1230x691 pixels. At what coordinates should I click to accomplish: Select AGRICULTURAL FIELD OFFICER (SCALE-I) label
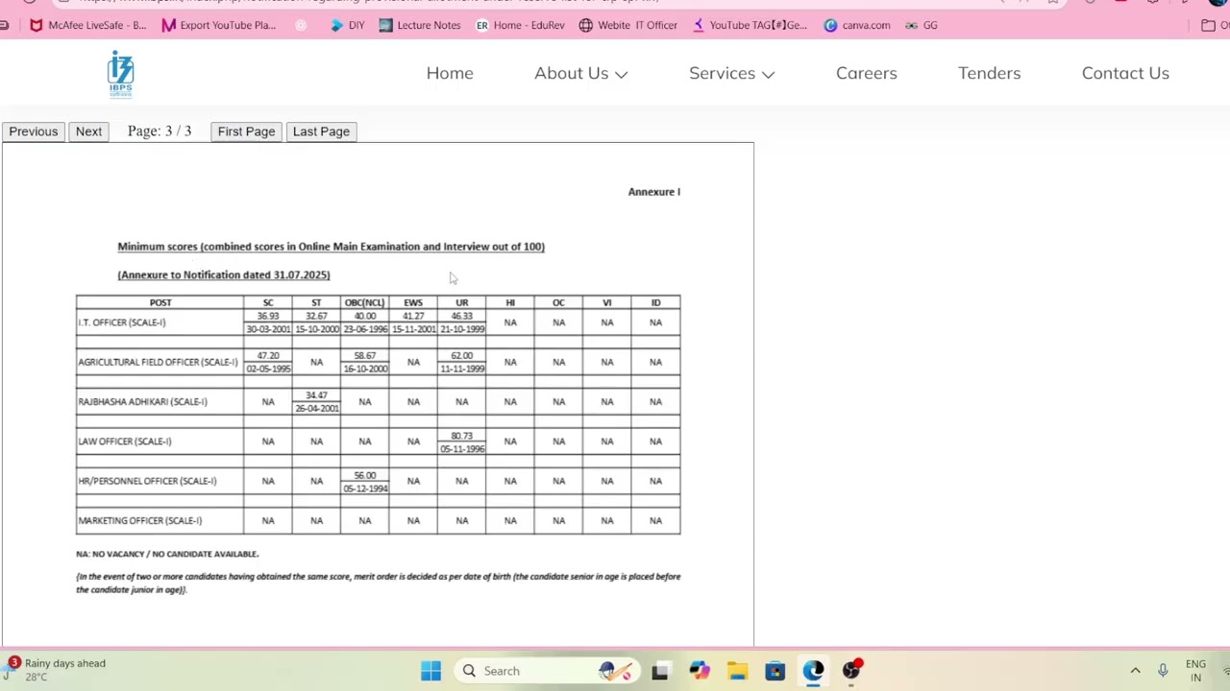click(x=158, y=362)
